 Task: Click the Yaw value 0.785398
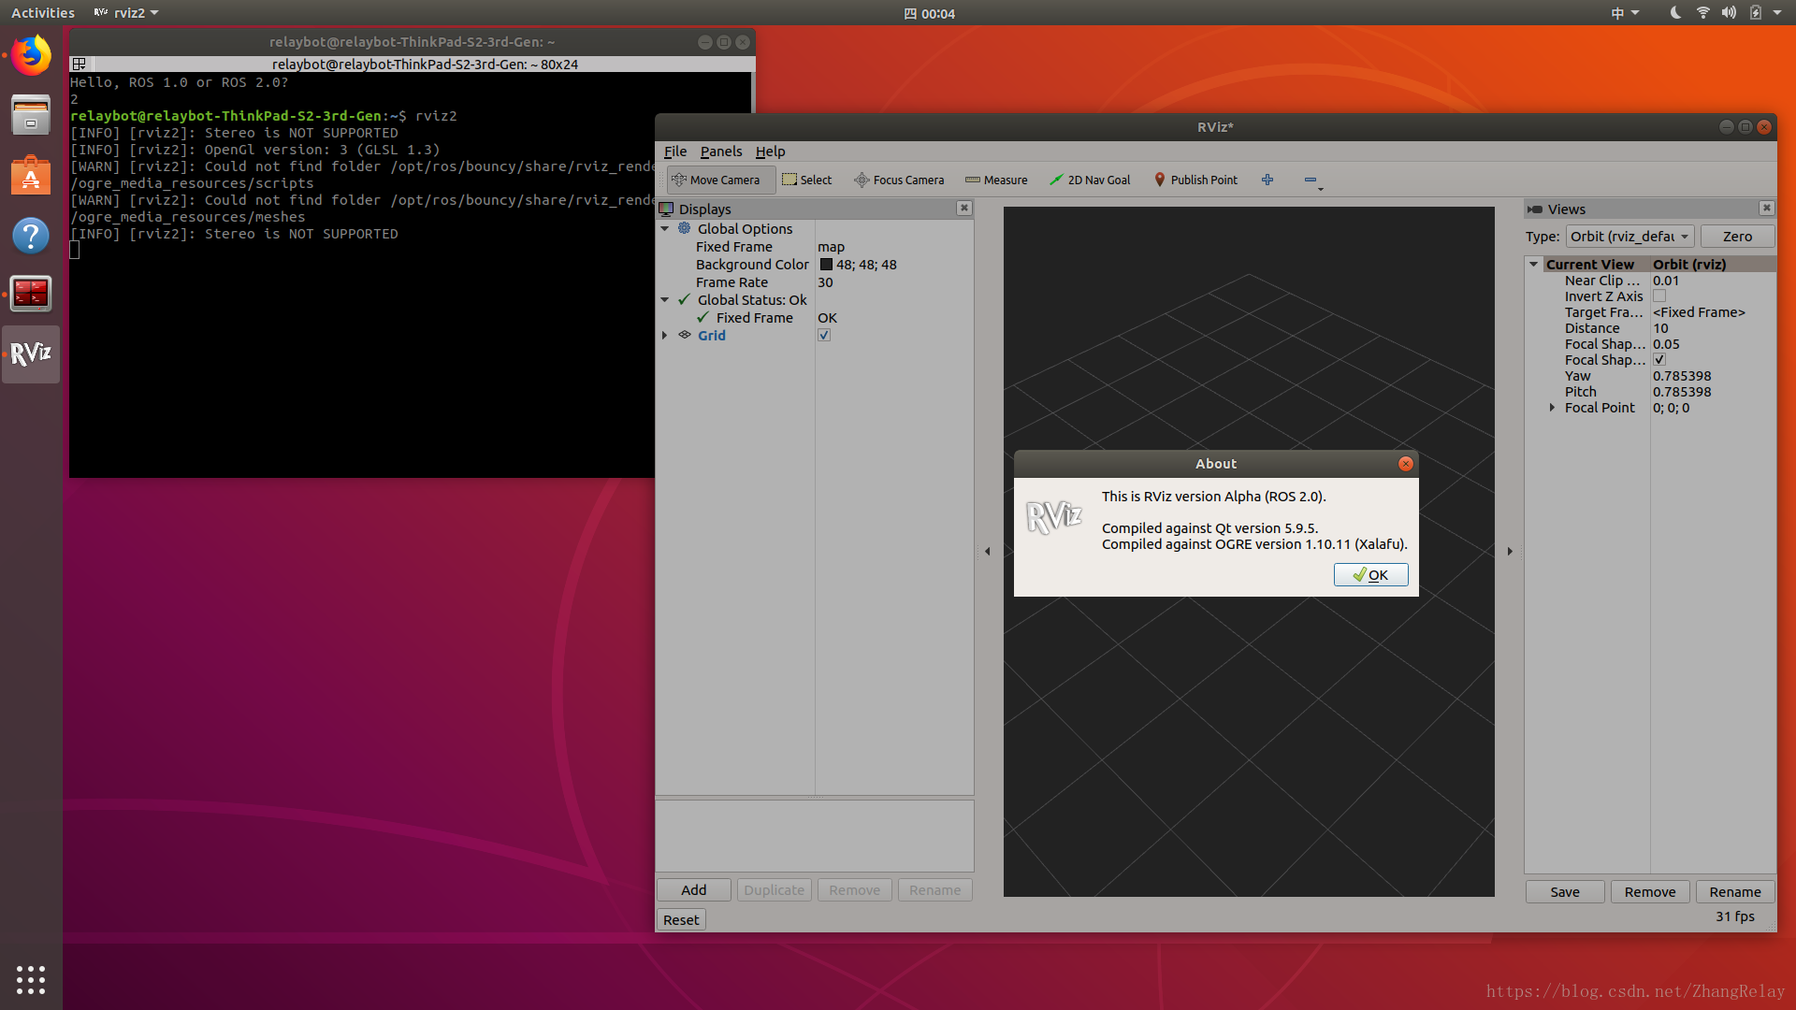pos(1682,376)
